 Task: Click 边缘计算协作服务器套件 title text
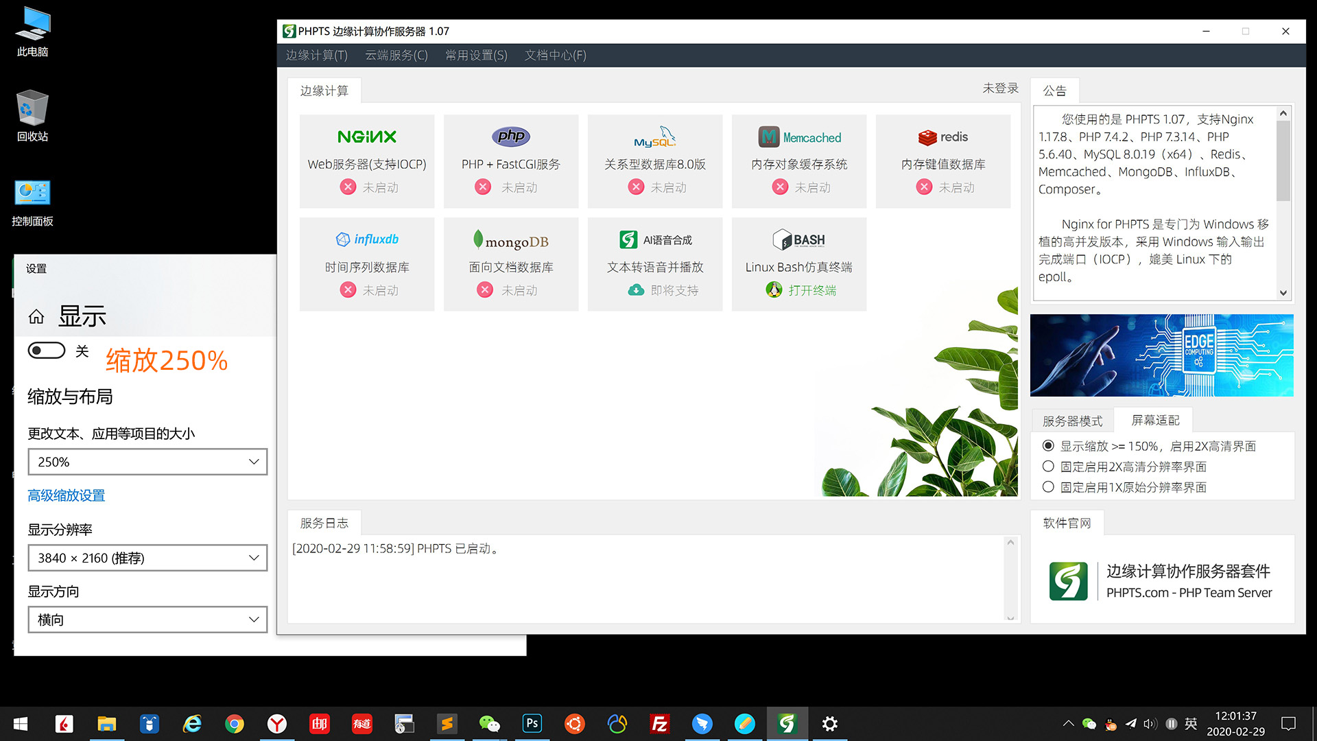pos(1188,571)
